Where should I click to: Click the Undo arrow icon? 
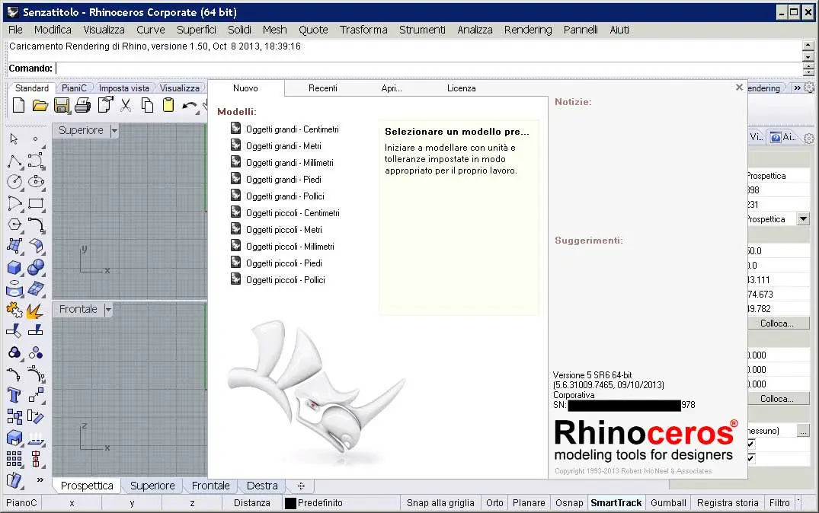[189, 106]
